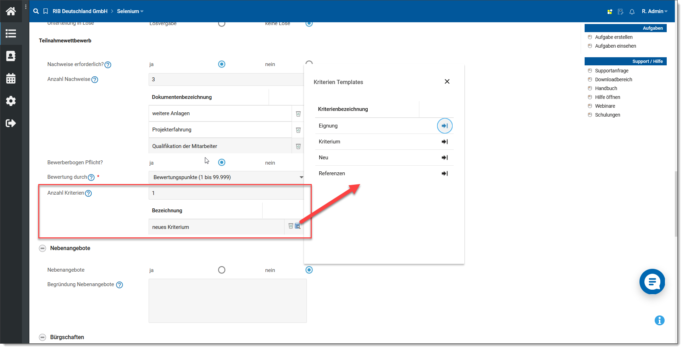Open 'Bewertung durch' dropdown
This screenshot has height=349, width=683.
click(226, 177)
